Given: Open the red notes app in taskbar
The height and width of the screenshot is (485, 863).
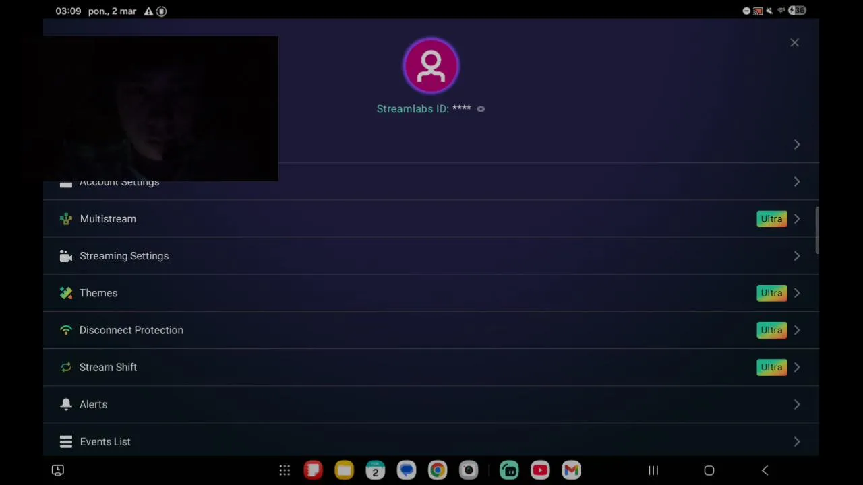Looking at the screenshot, I should pyautogui.click(x=313, y=470).
